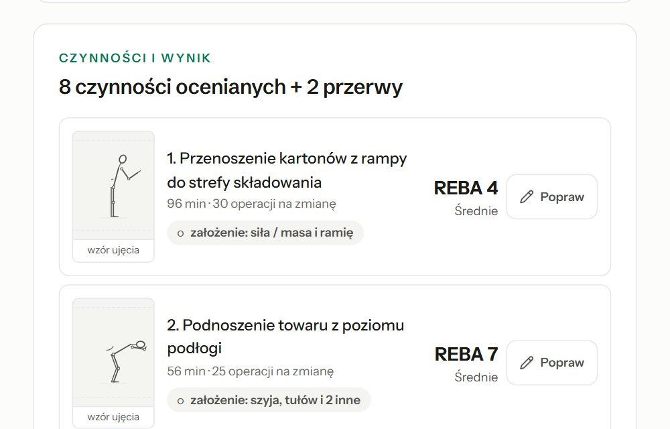Image resolution: width=670 pixels, height=429 pixels.
Task: Click "wzór ujęcia" caption under activity 1
Action: [113, 251]
